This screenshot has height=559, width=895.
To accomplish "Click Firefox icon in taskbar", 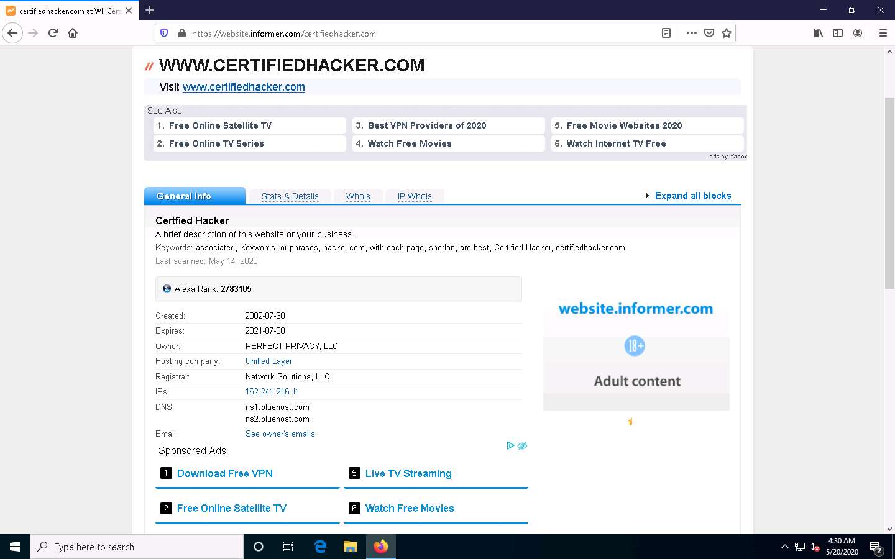I will point(381,547).
